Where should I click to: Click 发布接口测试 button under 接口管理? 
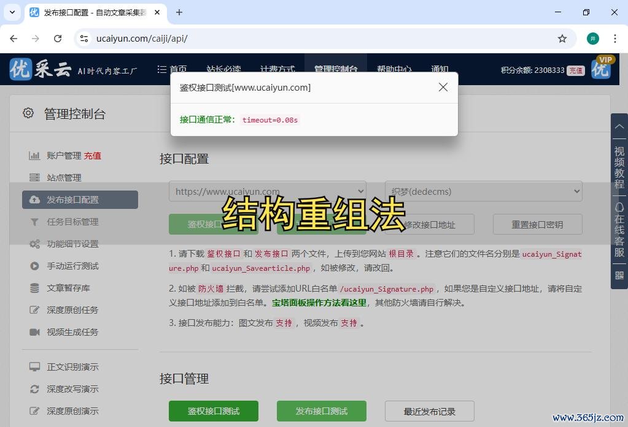point(322,411)
